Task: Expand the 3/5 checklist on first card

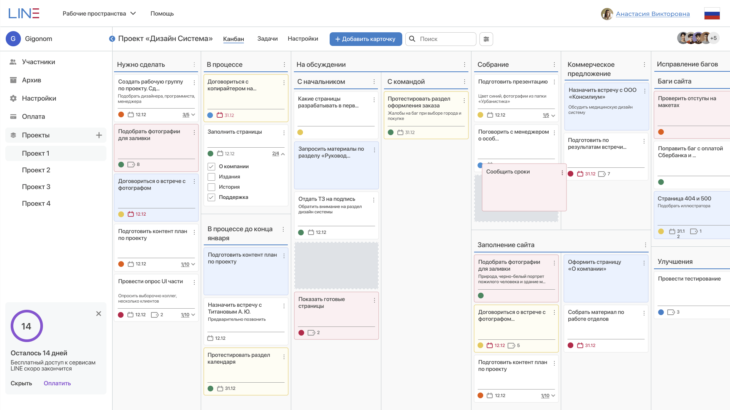Action: coord(193,115)
